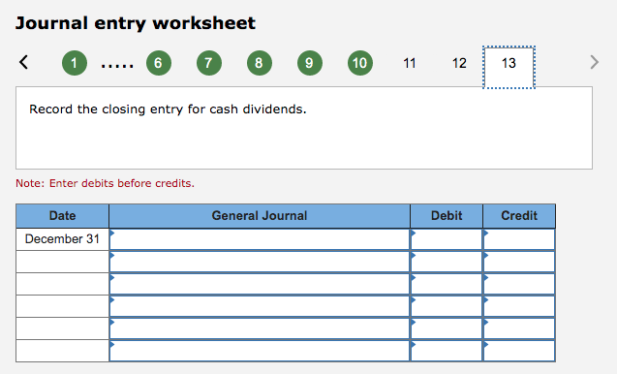Click Credit field in third row
617x374 pixels.
(519, 284)
